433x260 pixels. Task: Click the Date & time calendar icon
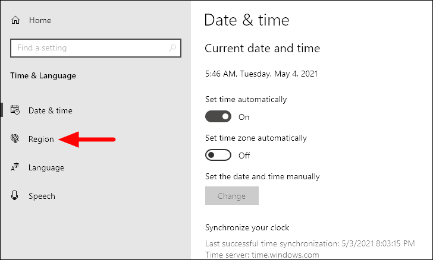[x=15, y=110]
